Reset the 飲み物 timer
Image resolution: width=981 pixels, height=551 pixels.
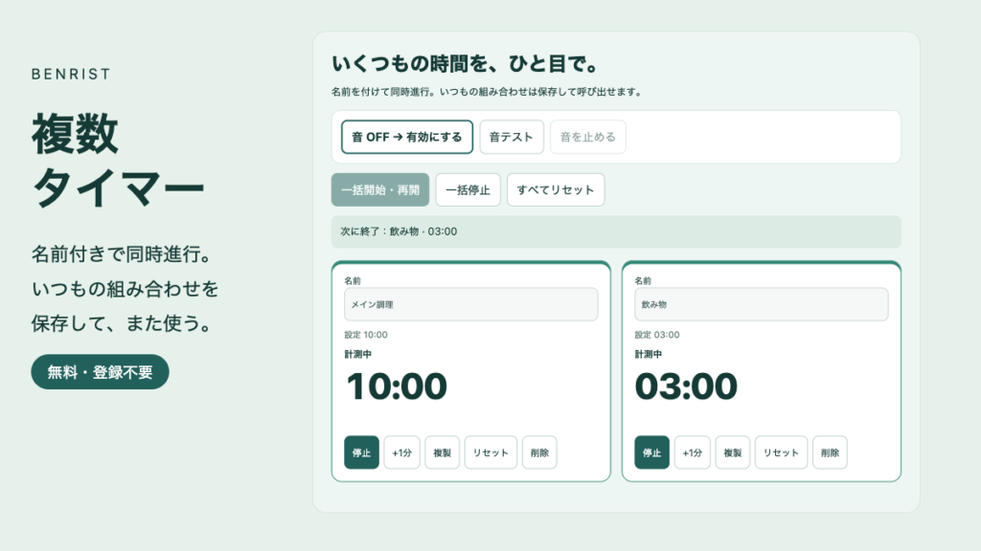coord(781,452)
